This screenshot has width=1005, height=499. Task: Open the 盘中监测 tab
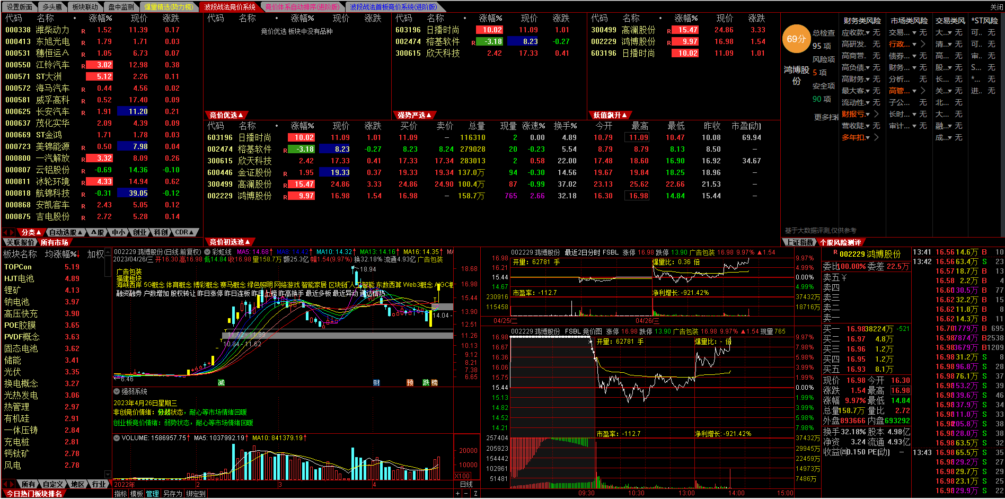coord(121,7)
